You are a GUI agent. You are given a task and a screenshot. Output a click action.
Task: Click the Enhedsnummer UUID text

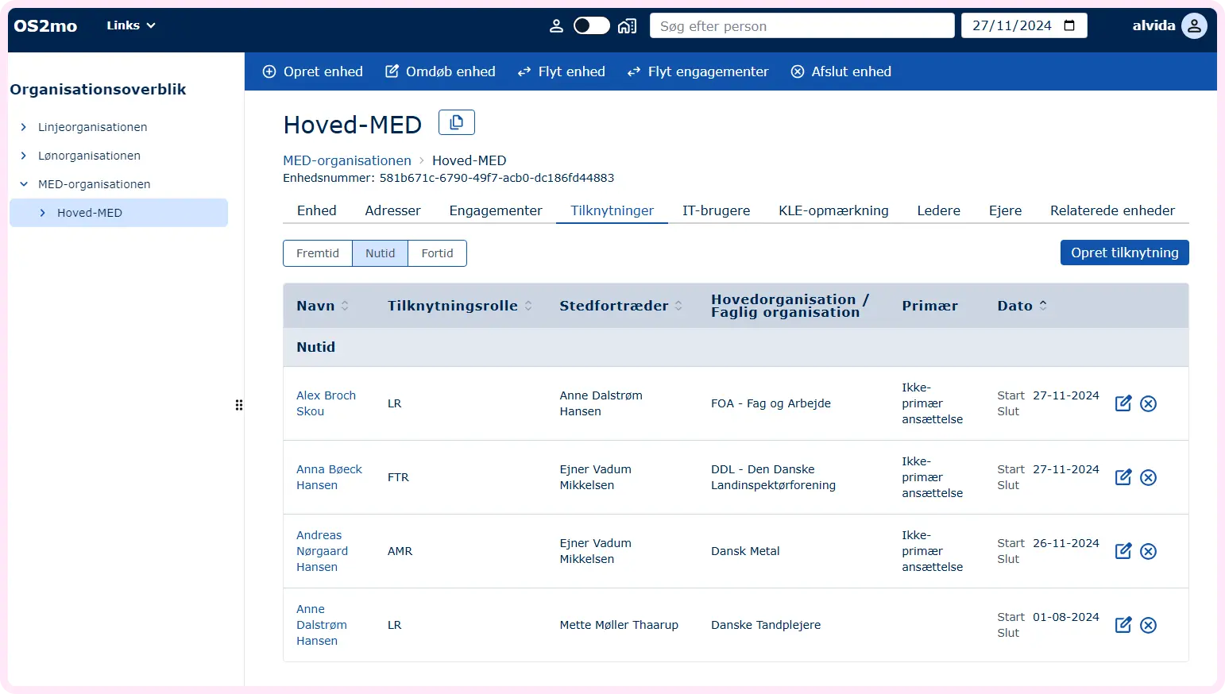497,178
